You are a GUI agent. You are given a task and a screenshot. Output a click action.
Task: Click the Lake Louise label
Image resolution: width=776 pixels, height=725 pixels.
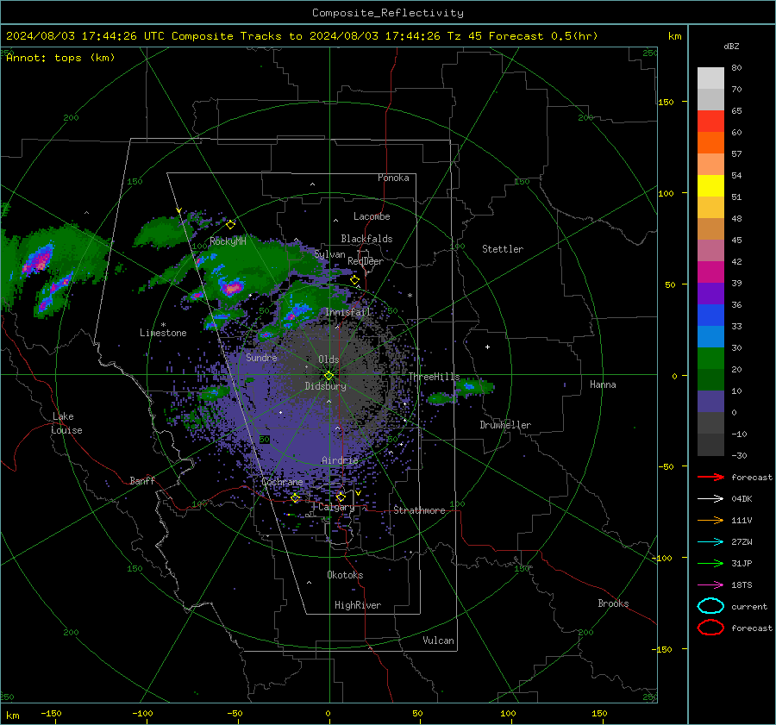66,423
